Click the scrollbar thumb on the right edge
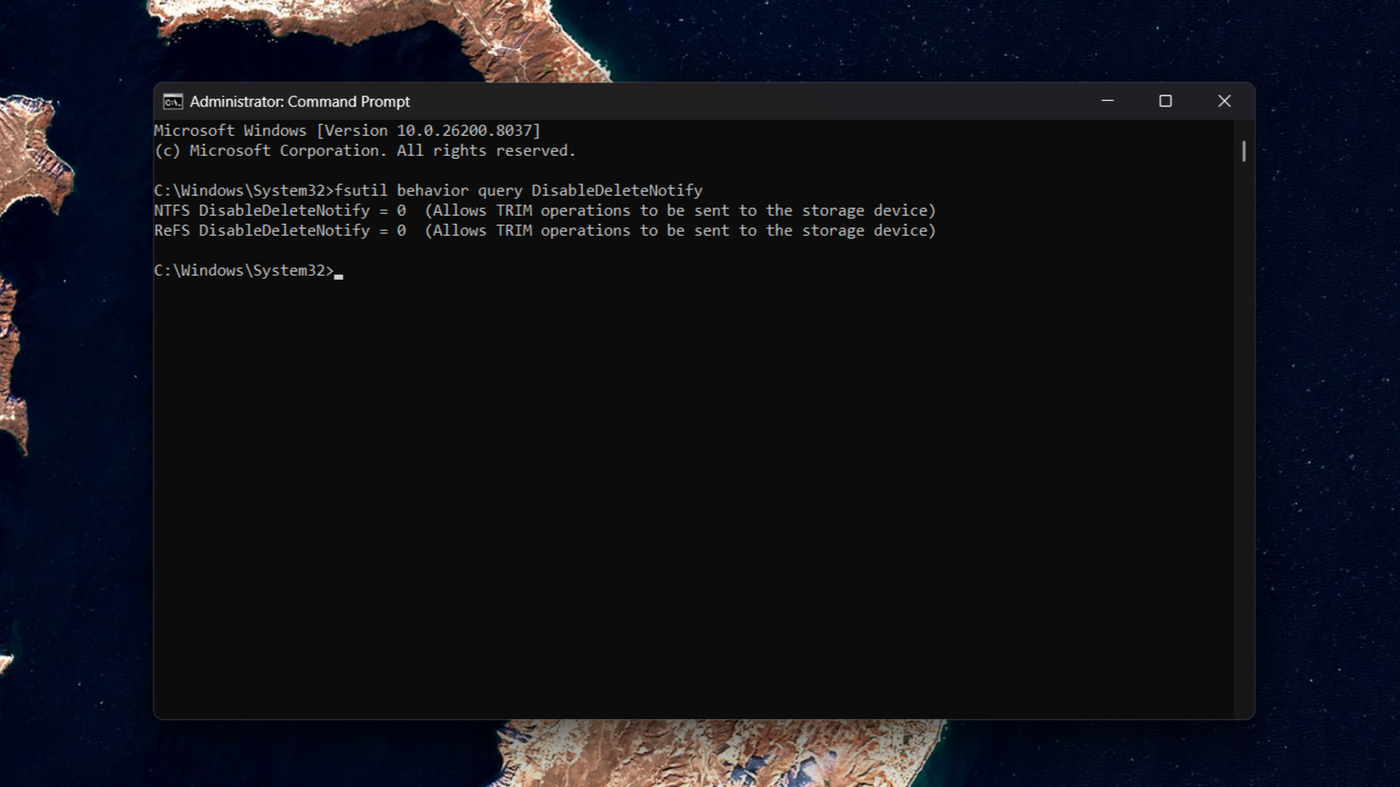This screenshot has height=787, width=1400. pos(1242,151)
